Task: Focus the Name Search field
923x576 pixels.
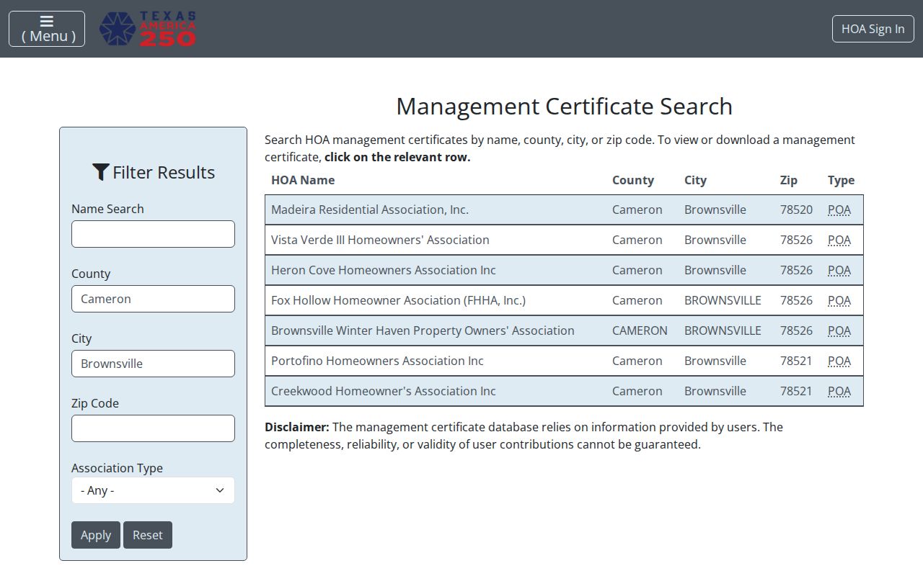Action: pyautogui.click(x=153, y=234)
